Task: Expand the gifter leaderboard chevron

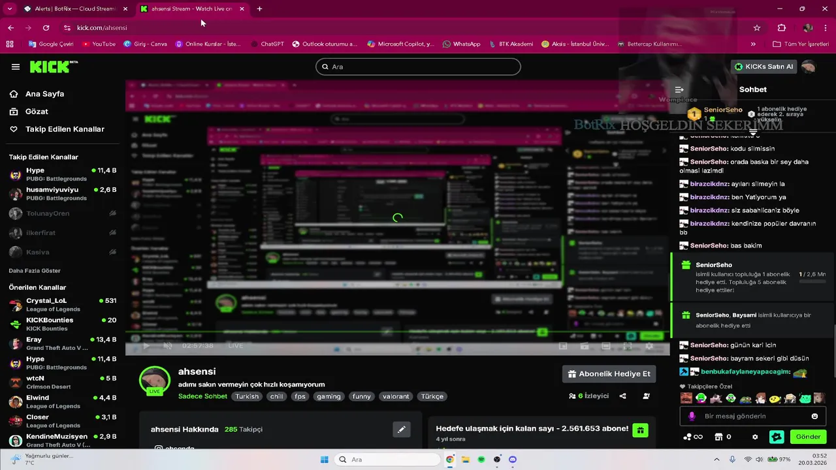Action: 753,133
